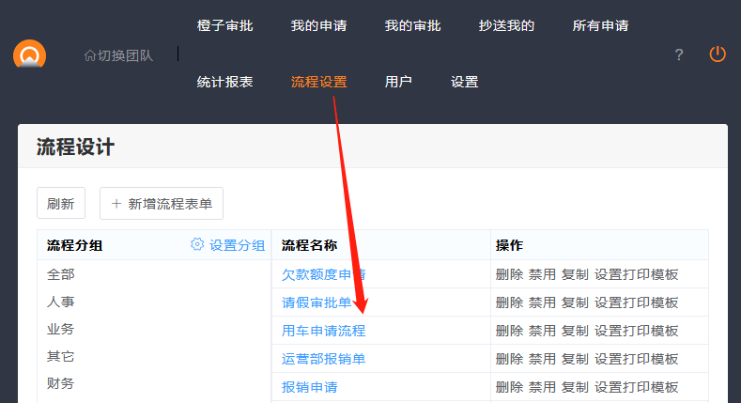Disable the 请假审批单 process
Viewport: 741px width, 403px height.
tap(542, 302)
